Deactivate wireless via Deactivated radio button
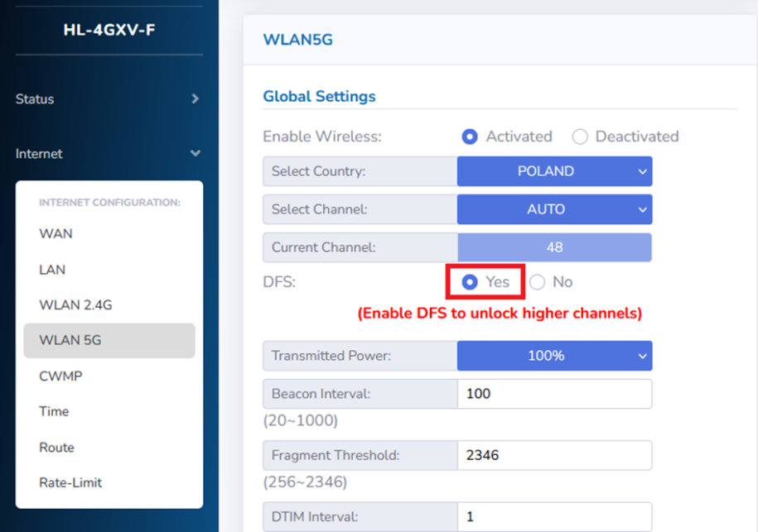The width and height of the screenshot is (758, 532). [x=580, y=137]
